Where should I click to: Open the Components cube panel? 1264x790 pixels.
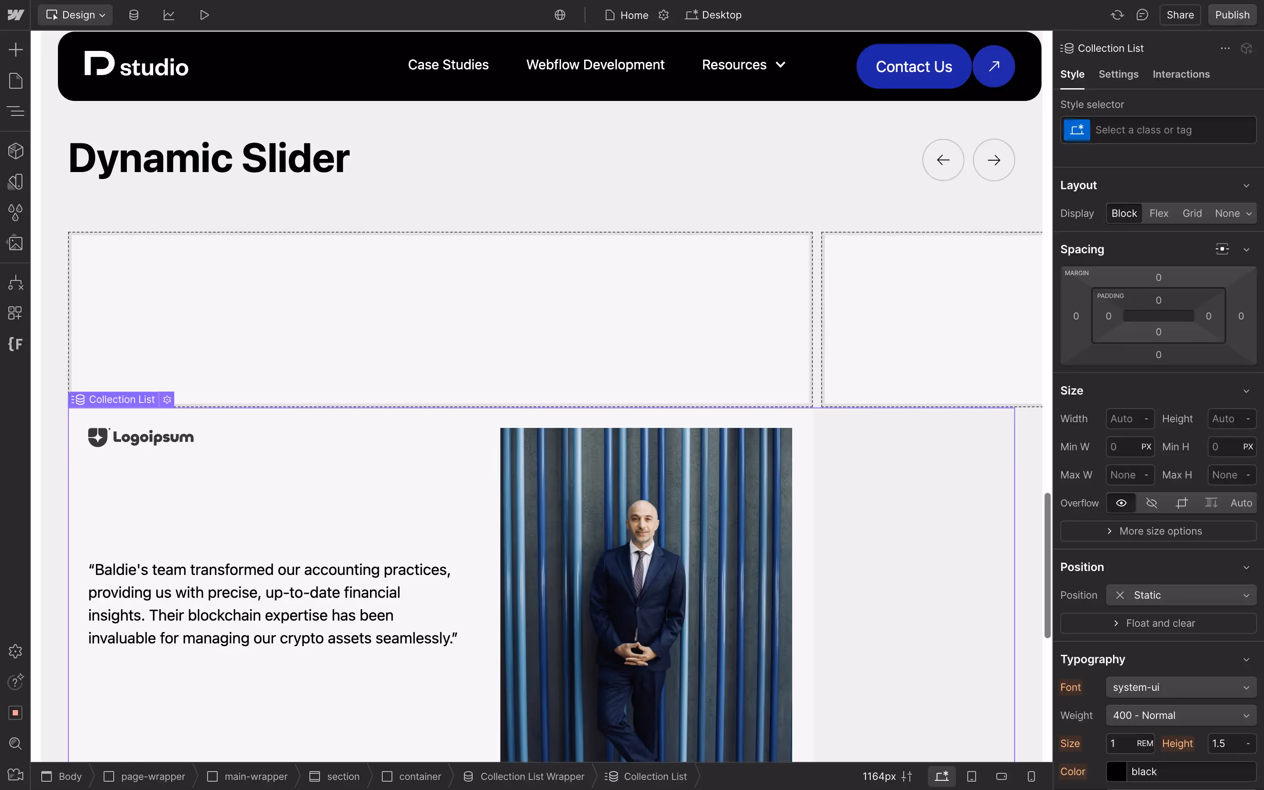pyautogui.click(x=16, y=151)
